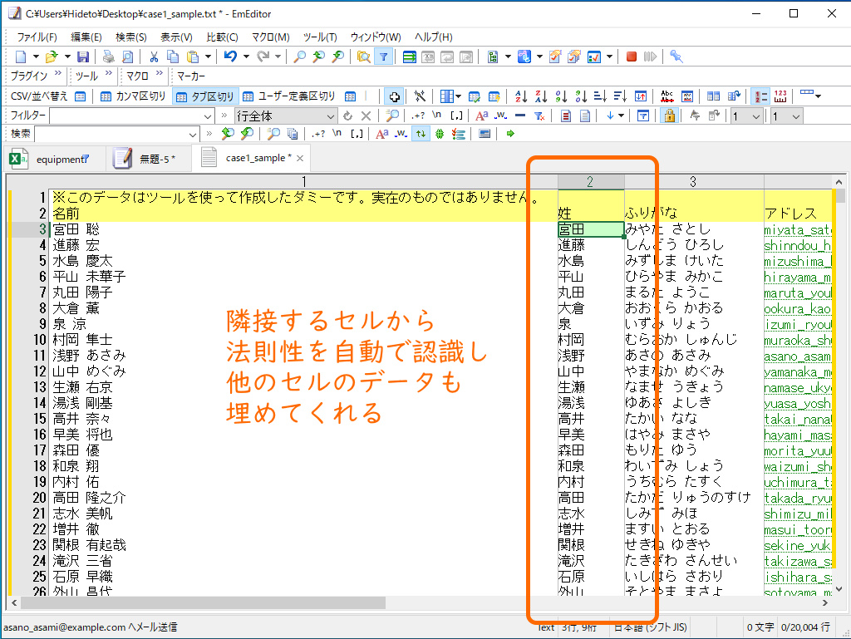This screenshot has height=639, width=851.
Task: Expand the プラグイン toolbar chevron
Action: [57, 73]
